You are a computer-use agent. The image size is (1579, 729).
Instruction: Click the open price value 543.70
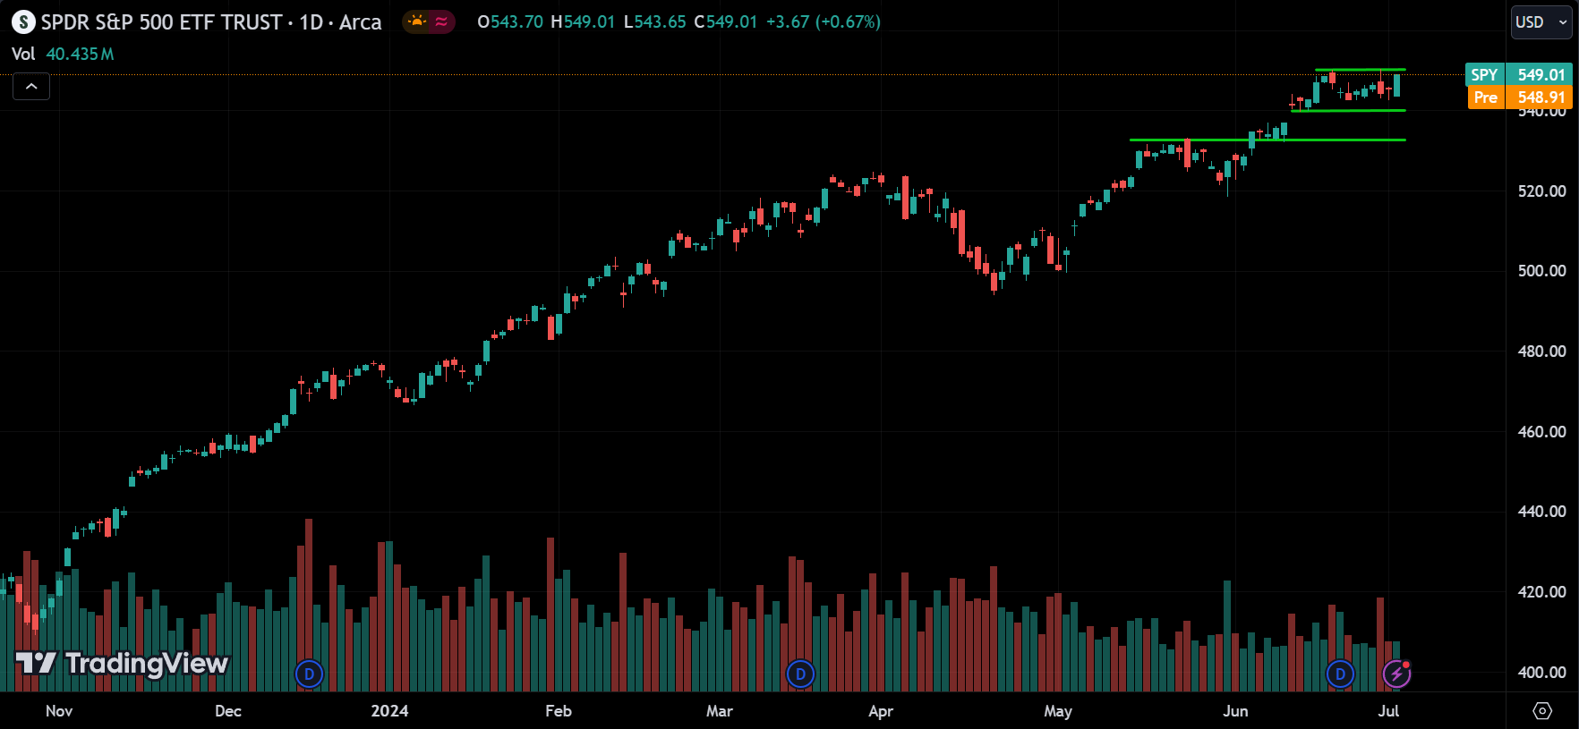(516, 21)
